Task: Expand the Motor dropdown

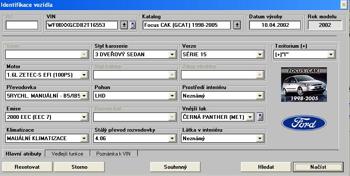Action: click(84, 75)
